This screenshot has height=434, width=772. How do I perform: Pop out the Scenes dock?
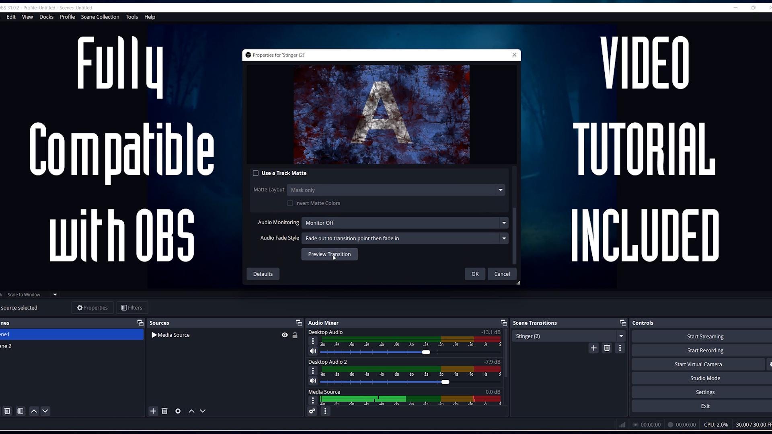(140, 323)
